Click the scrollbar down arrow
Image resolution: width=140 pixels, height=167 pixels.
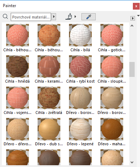click(132, 162)
